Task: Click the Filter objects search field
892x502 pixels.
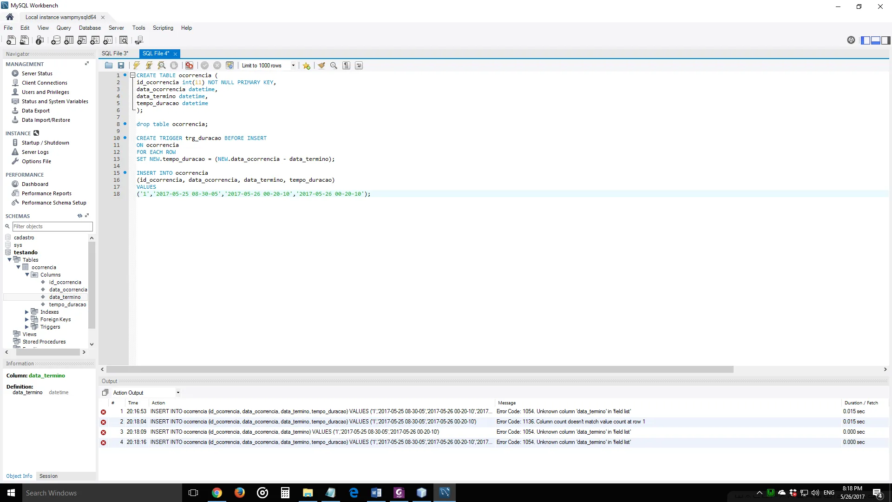Action: (x=52, y=226)
